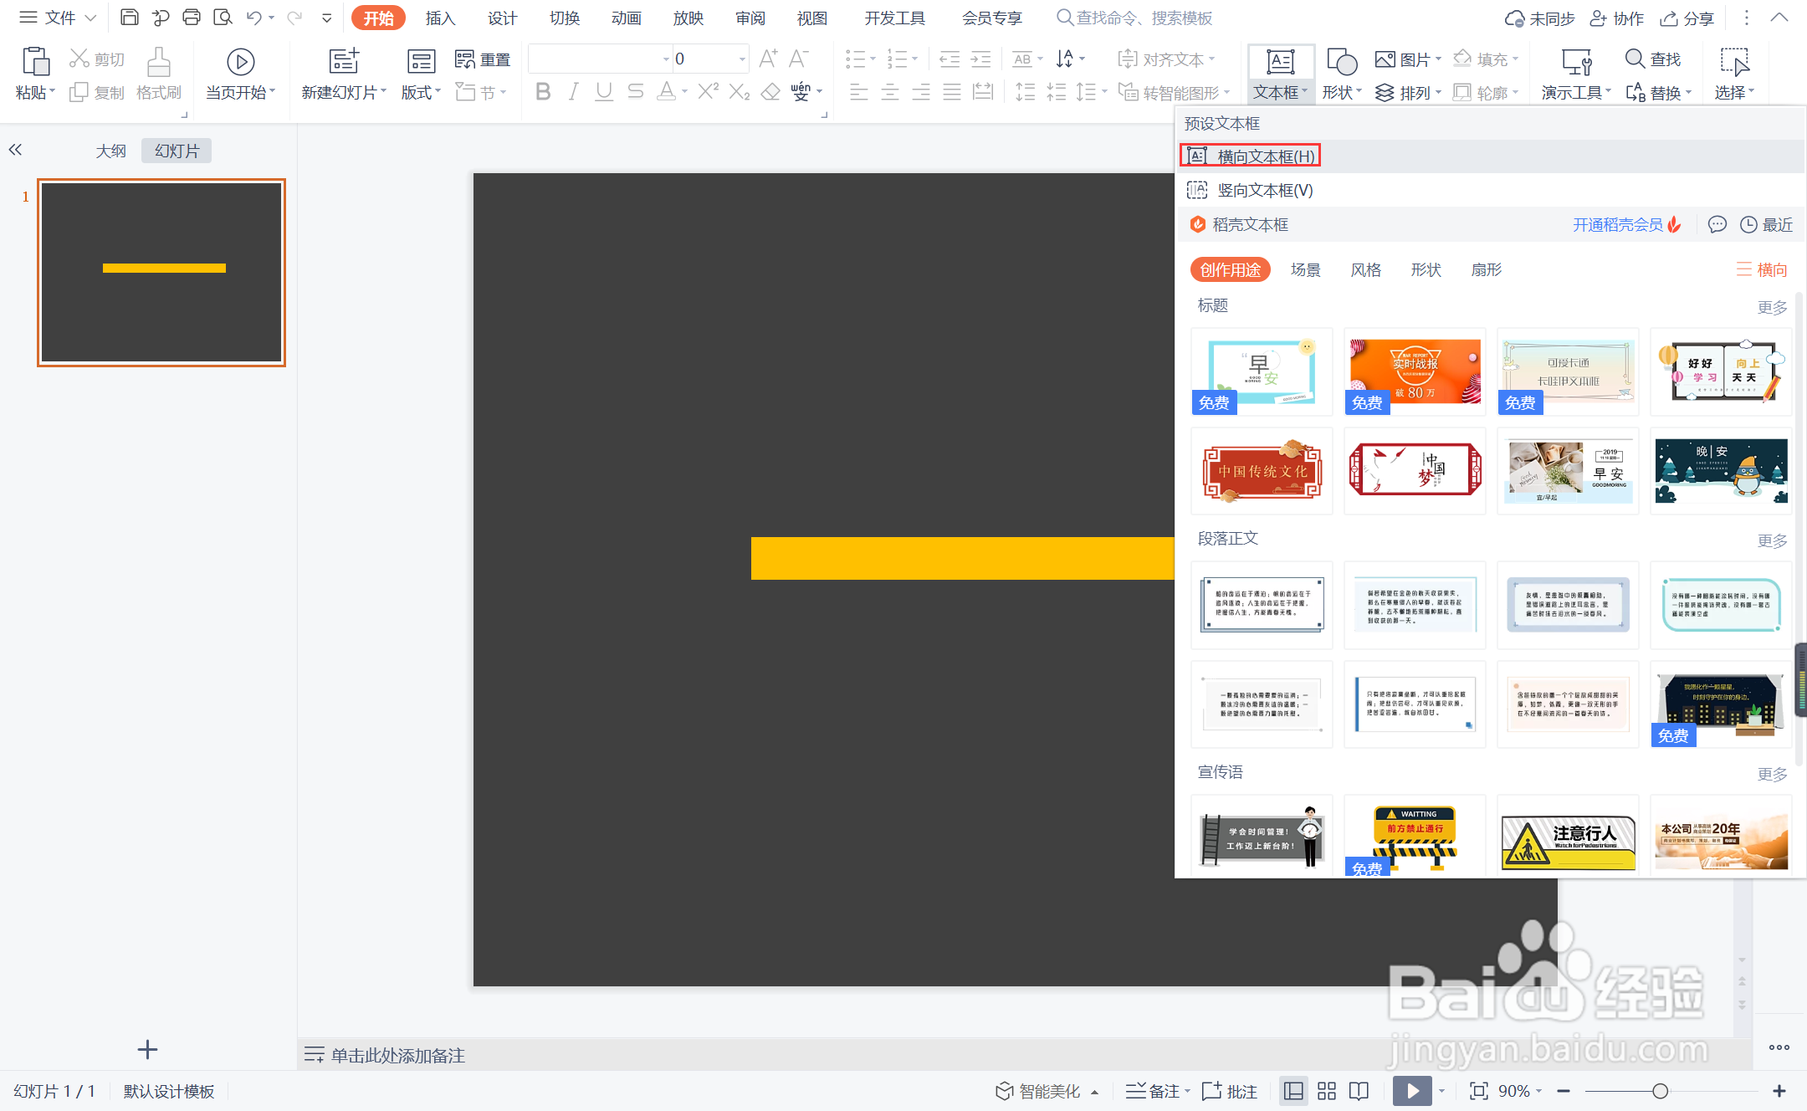The height and width of the screenshot is (1111, 1807).
Task: Click the Save icon in quick access toolbar
Action: point(129,18)
